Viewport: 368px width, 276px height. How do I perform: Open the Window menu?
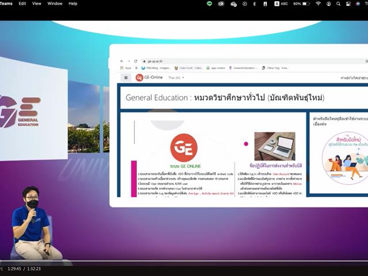[55, 3]
